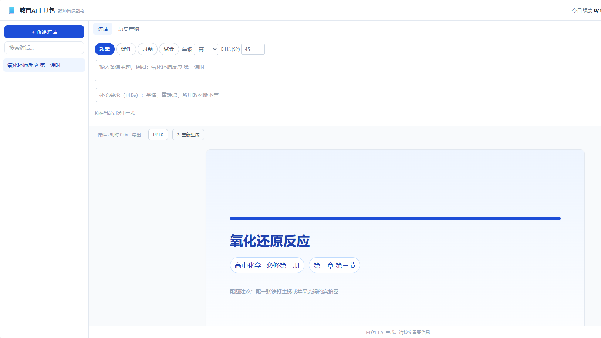601x338 pixels.
Task: Select the 课件 type pill
Action: [x=126, y=49]
